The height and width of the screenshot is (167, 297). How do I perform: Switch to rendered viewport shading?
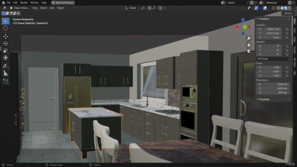290,8
